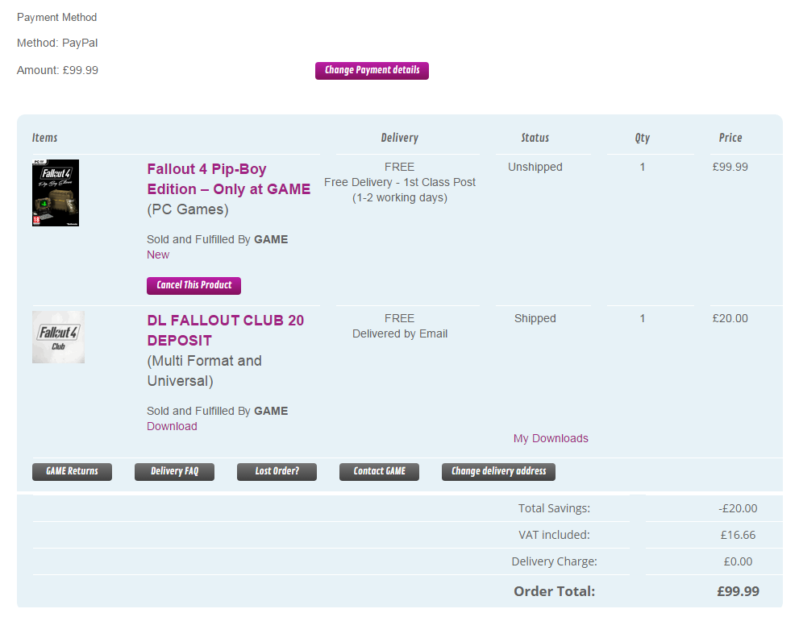Open the Fallout 4 Pip-Boy Edition box art thumbnail
The height and width of the screenshot is (617, 799).
56,193
